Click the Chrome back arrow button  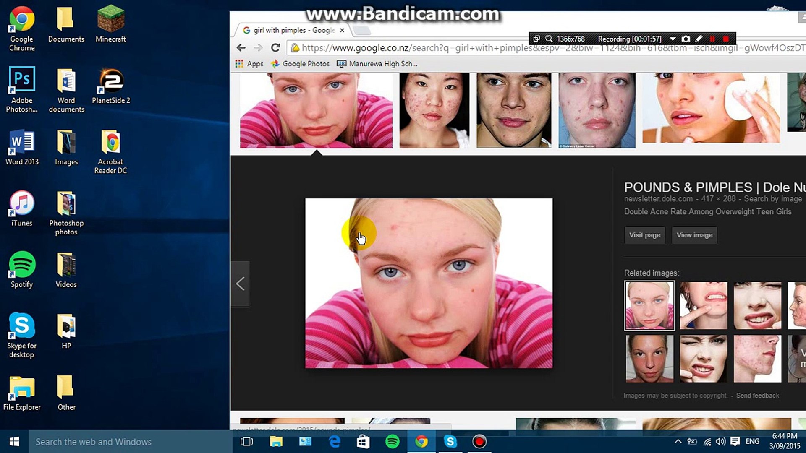click(241, 48)
